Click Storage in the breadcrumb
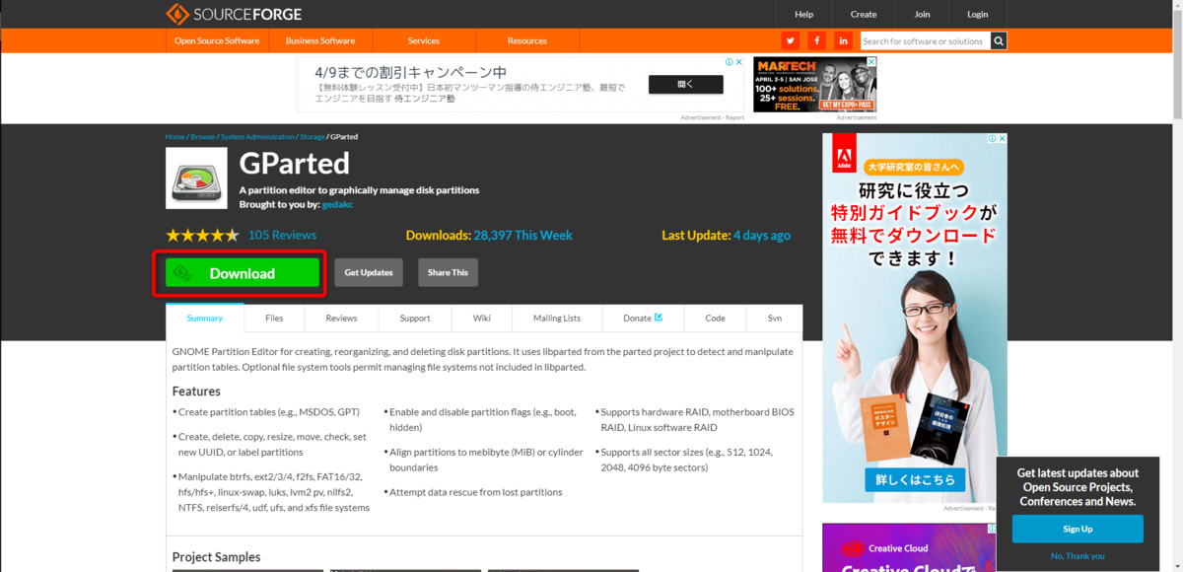 pyautogui.click(x=312, y=137)
